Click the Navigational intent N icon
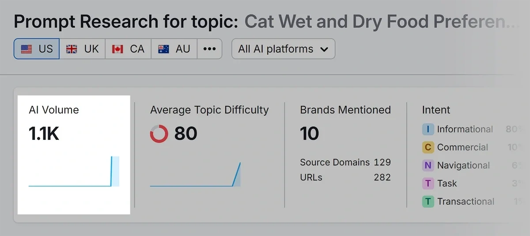530x236 pixels. [x=428, y=165]
